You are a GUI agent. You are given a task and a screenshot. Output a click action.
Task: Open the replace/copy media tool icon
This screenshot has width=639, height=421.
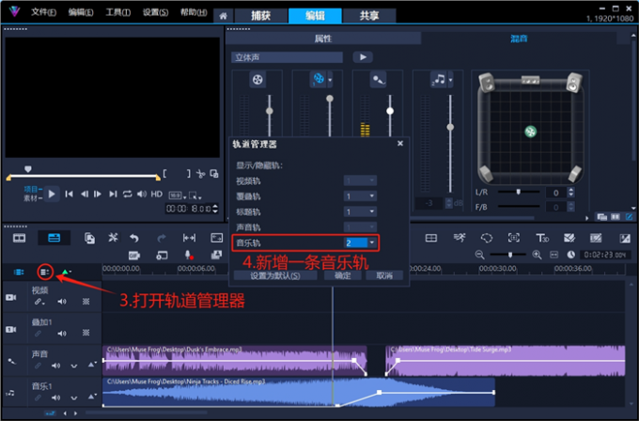pyautogui.click(x=89, y=238)
